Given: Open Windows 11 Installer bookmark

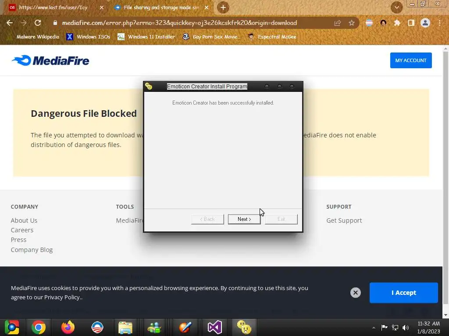Looking at the screenshot, I should pyautogui.click(x=146, y=37).
